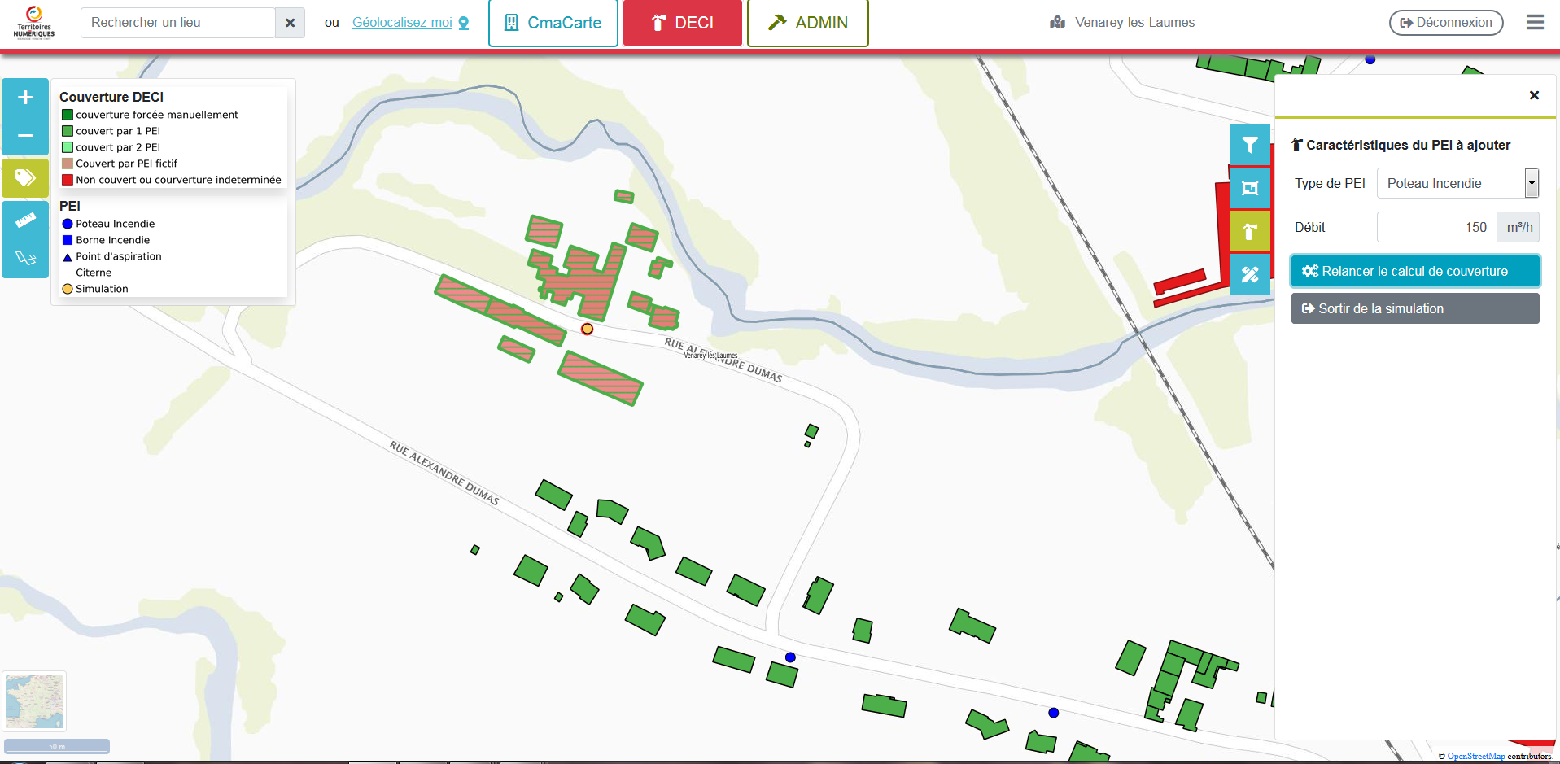Click Relancer le calcul de couverture
Viewport: 1560px width, 764px height.
tap(1414, 271)
